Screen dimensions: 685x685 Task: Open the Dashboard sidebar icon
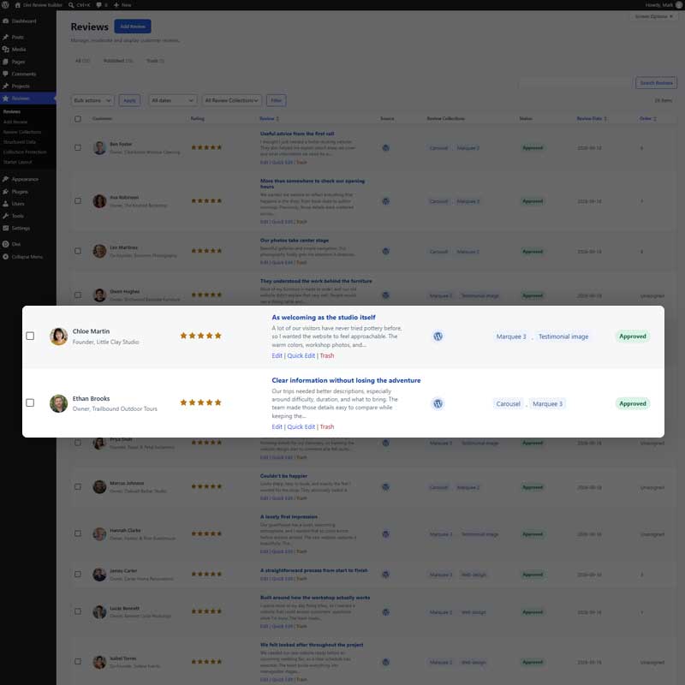[6, 21]
